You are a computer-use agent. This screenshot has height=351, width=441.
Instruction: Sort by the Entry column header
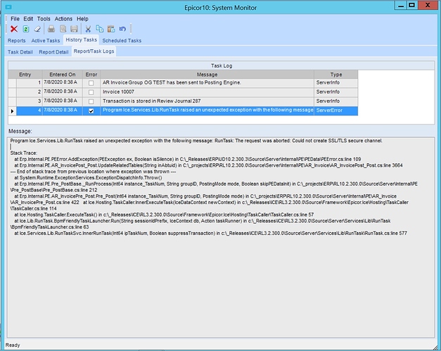[25, 75]
